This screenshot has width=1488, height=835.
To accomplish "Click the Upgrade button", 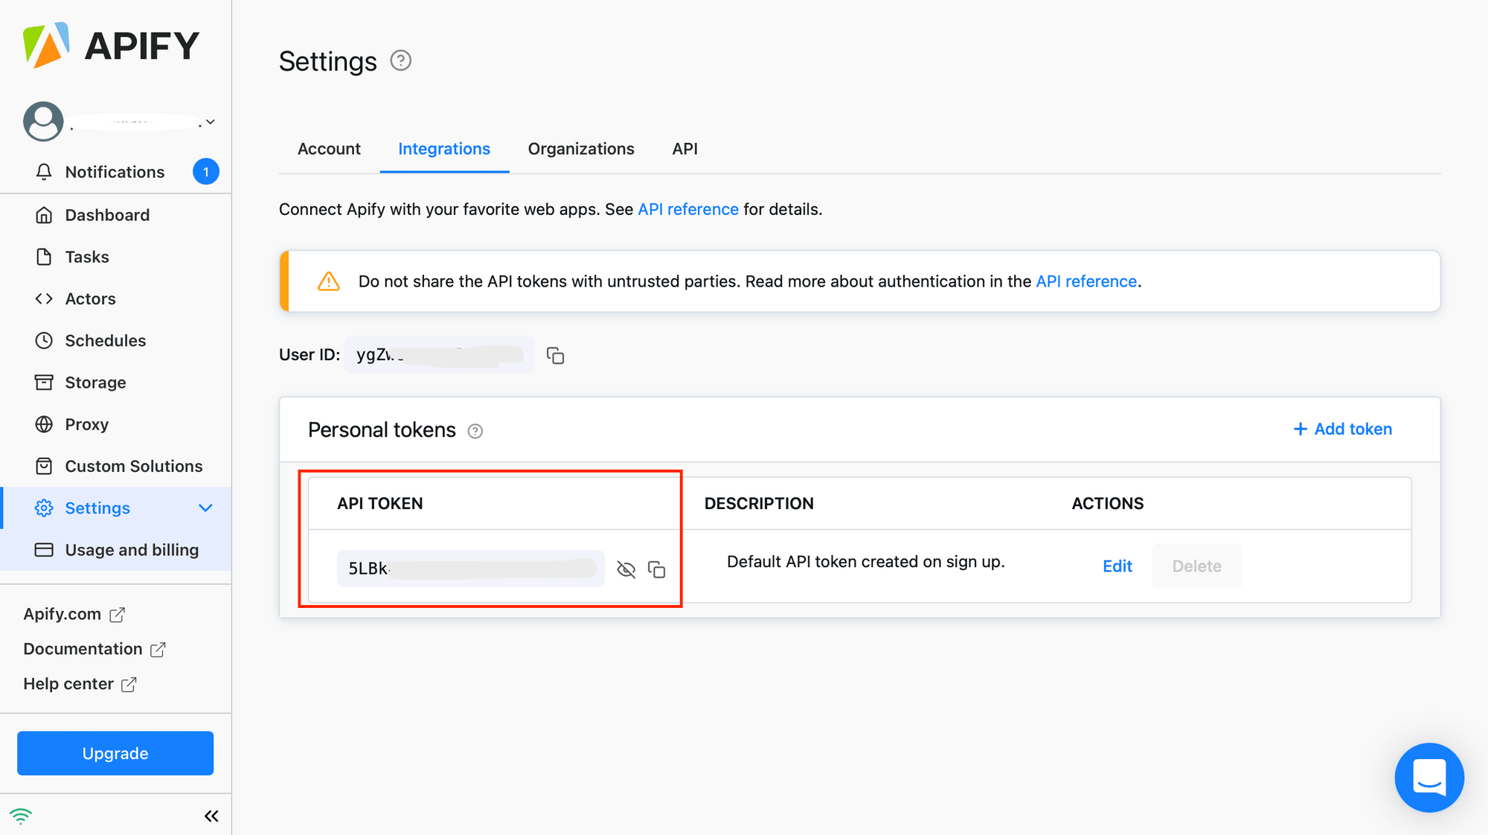I will click(115, 753).
